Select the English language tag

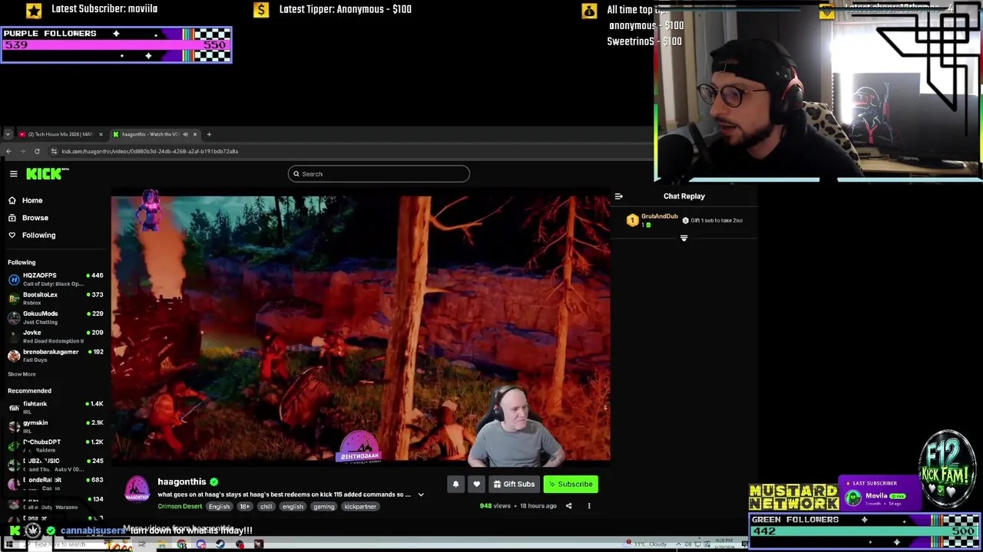pos(219,507)
